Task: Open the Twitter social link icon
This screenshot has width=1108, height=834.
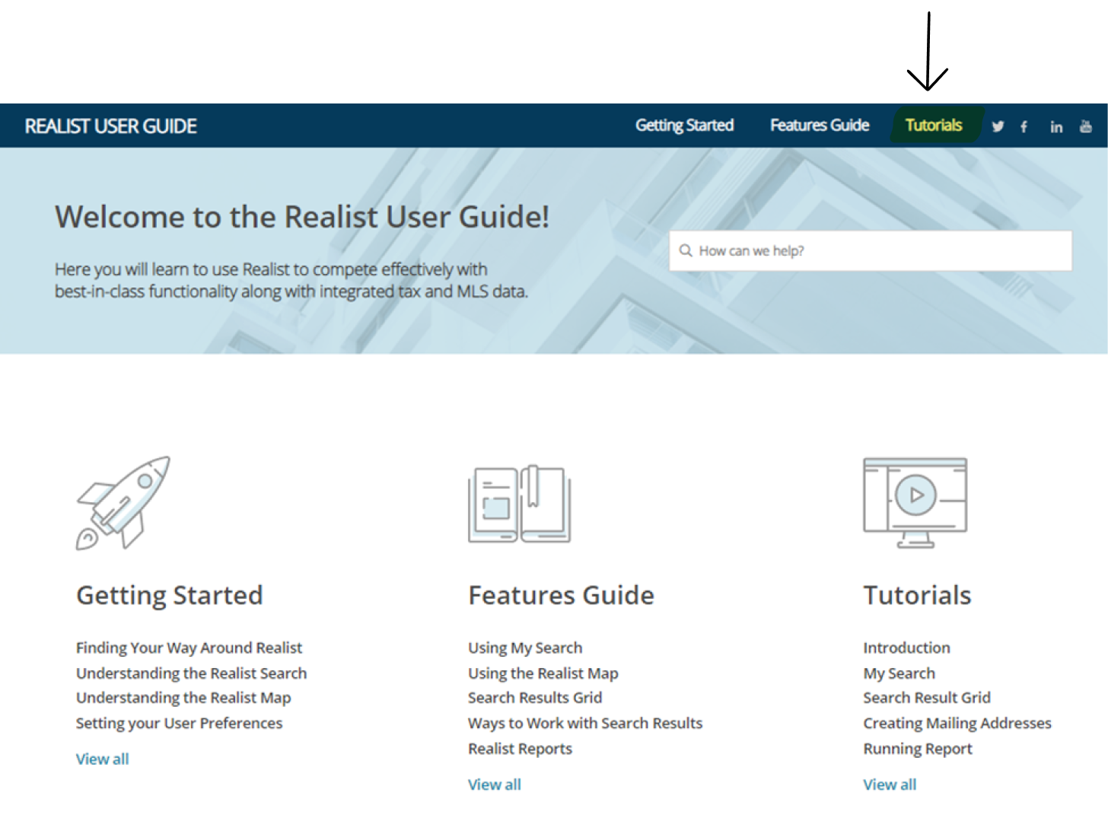Action: click(x=998, y=126)
